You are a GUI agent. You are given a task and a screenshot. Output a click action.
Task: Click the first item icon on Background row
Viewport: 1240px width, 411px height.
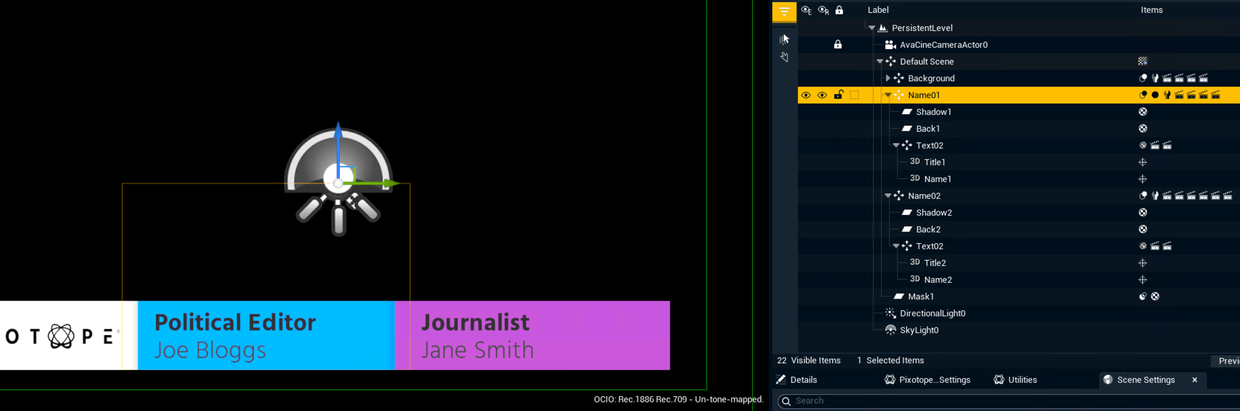[x=1142, y=78]
